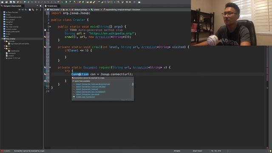The image size is (272, 153).
Task: Click the Save icon in main toolbar
Action: 11,2
